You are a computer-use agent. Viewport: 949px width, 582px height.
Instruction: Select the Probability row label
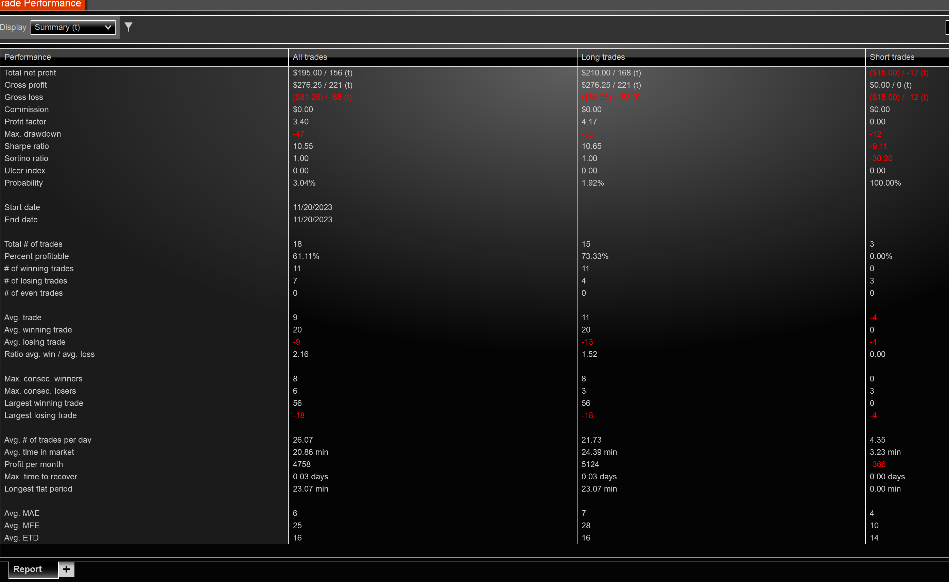click(x=23, y=183)
